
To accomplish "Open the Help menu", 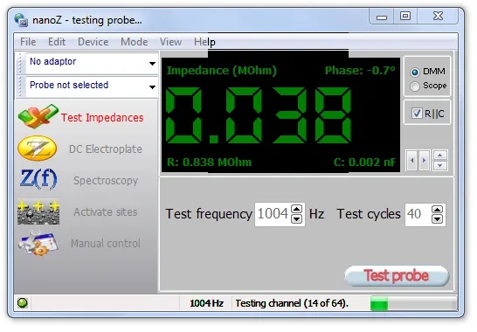I will click(204, 42).
